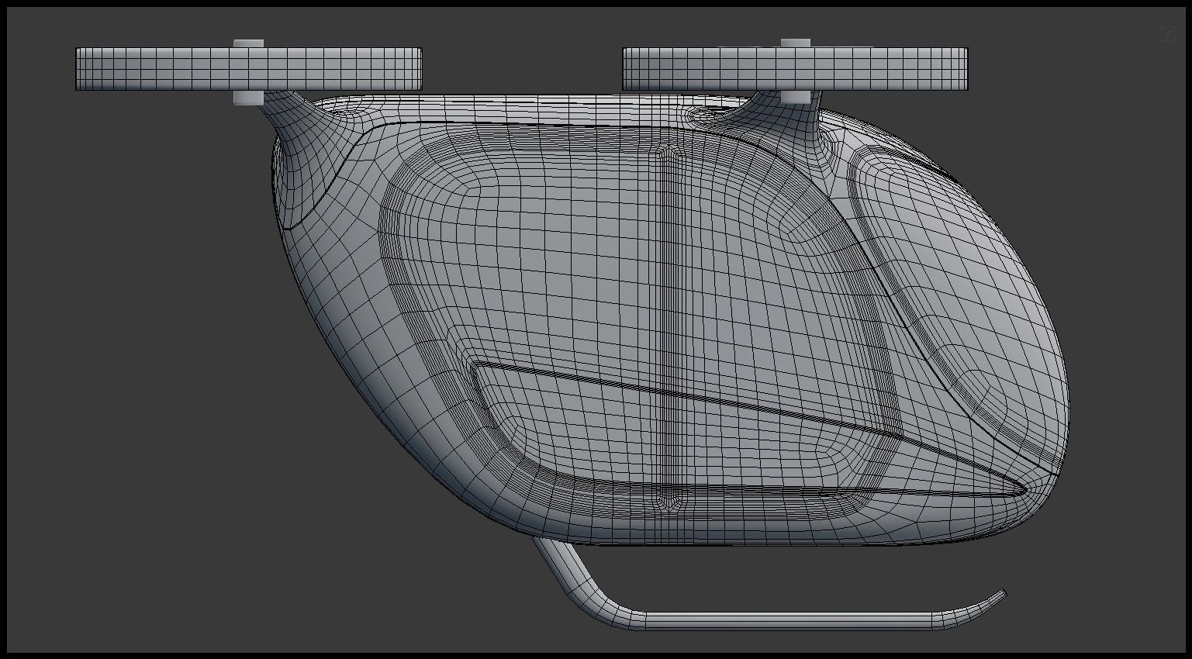This screenshot has width=1192, height=659.
Task: Click the faint expand icon in top-right corner
Action: [1168, 34]
